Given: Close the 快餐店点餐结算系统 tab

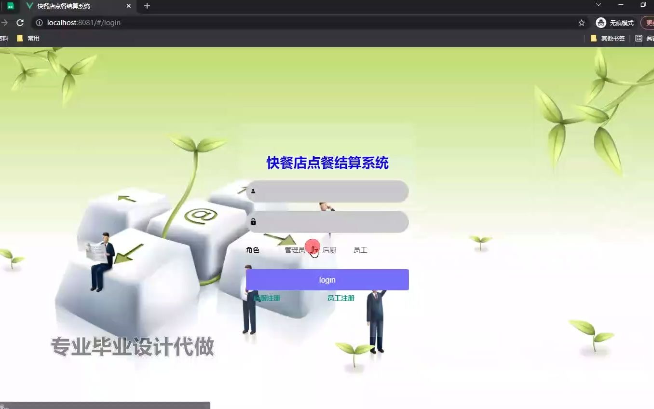Looking at the screenshot, I should coord(128,6).
